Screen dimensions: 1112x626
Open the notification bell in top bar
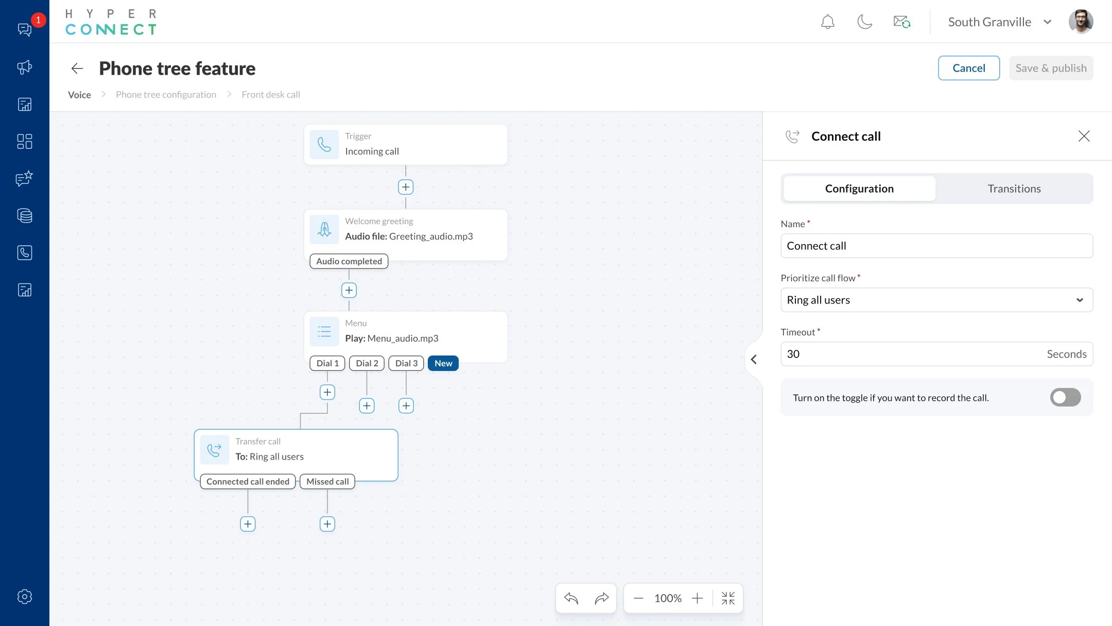pyautogui.click(x=827, y=22)
